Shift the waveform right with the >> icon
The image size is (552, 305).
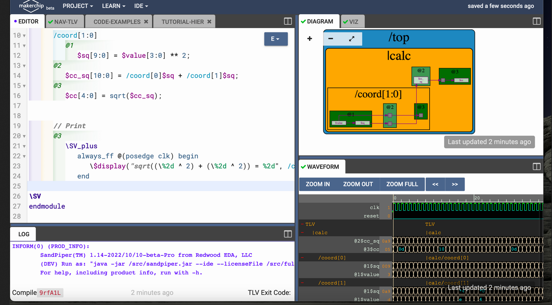(x=455, y=184)
